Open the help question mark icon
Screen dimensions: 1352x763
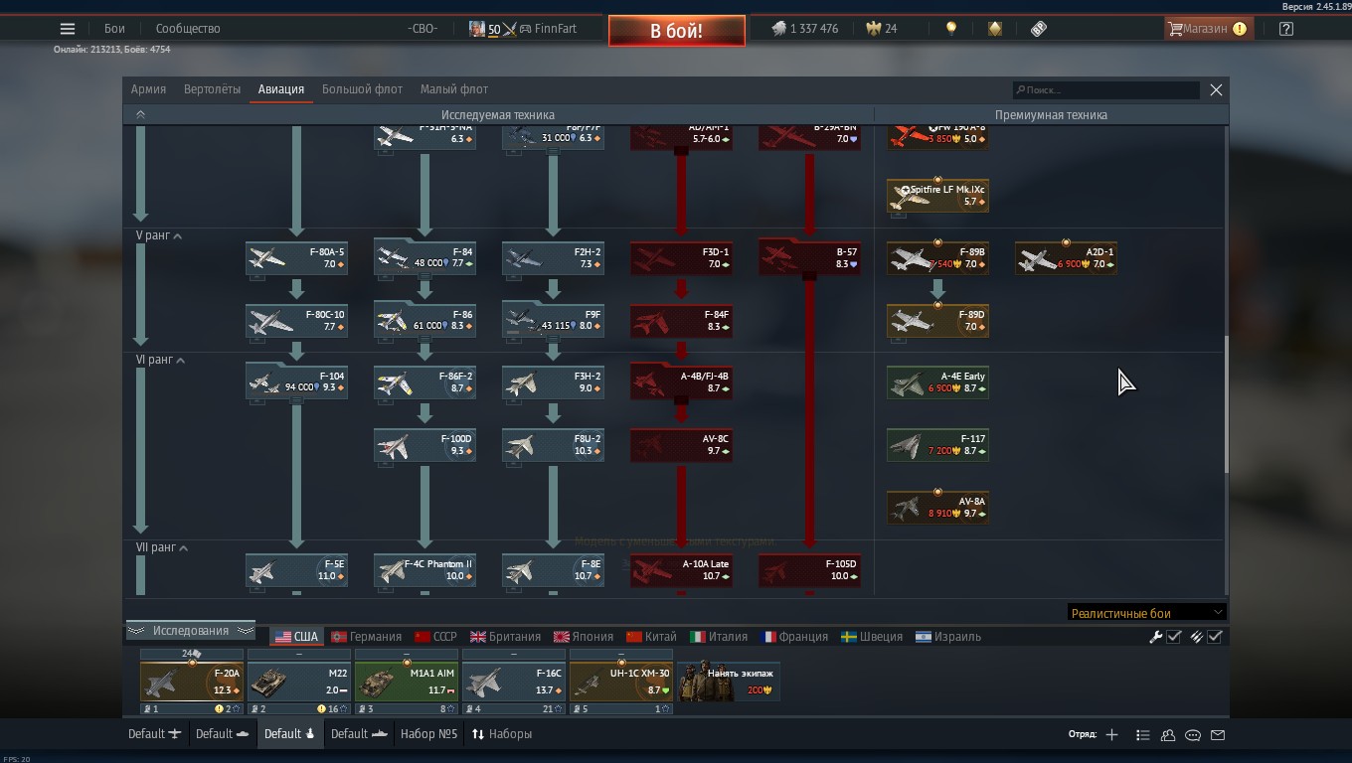pos(1286,29)
